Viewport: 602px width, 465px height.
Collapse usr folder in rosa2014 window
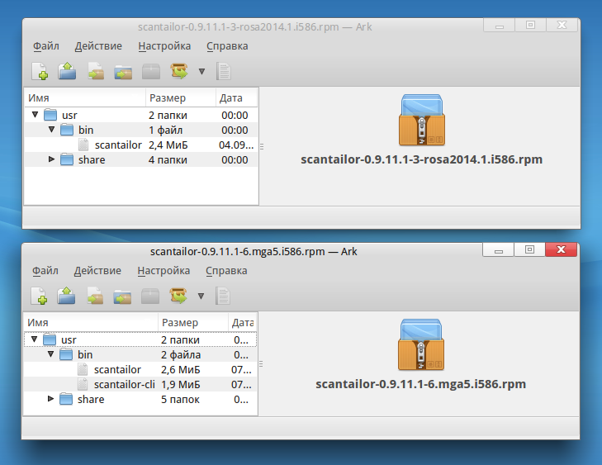point(35,115)
